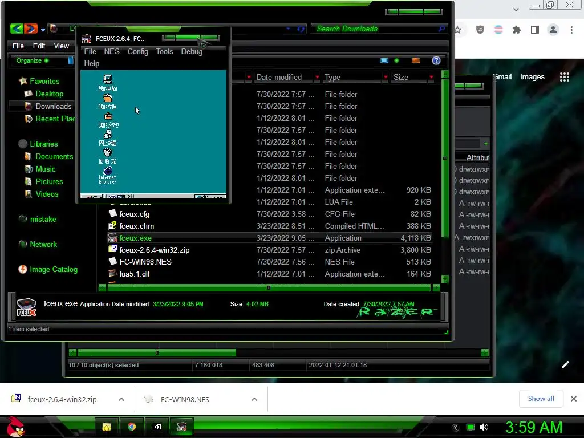Change view with Explorer view icon
584x438 pixels.
384,60
